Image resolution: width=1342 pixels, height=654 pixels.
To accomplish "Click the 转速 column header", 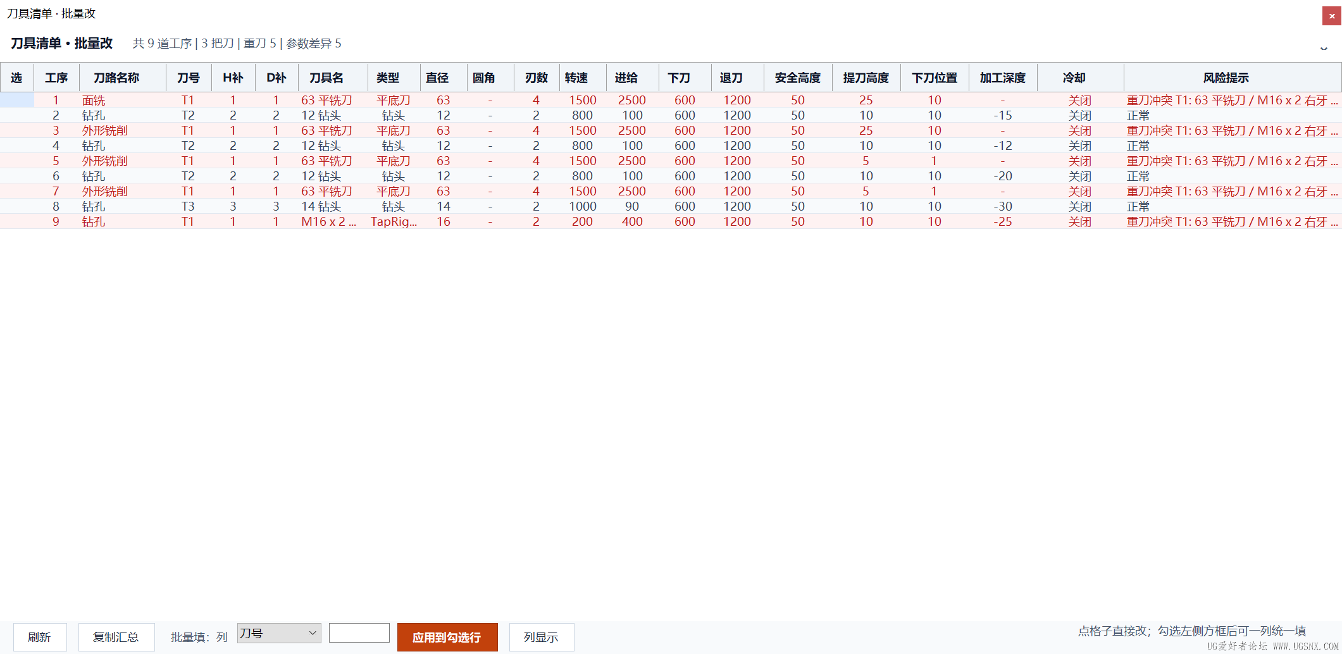I will click(583, 78).
